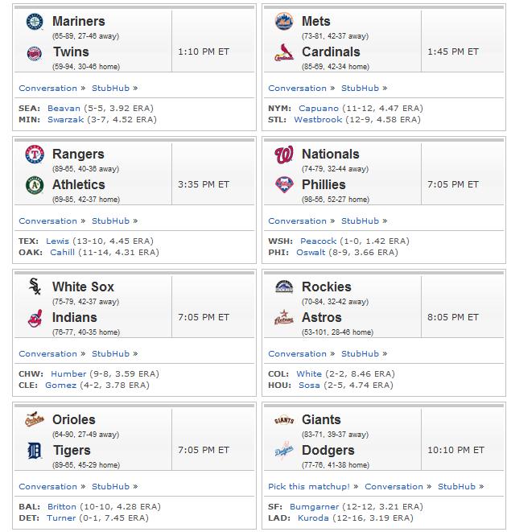
Task: View pitcher Bumgarner's profile
Action: click(x=314, y=506)
